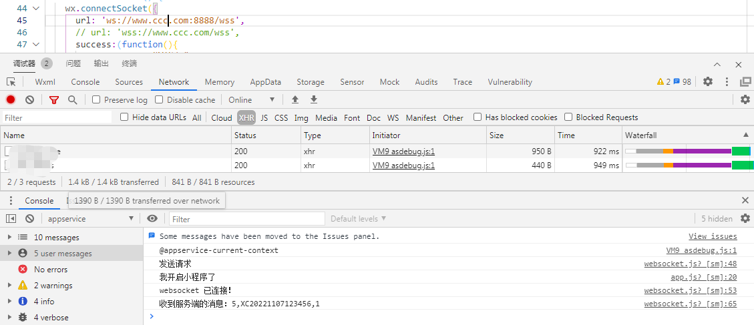Click waterfall bar of 949 ms request
The image size is (754, 325).
coord(689,166)
